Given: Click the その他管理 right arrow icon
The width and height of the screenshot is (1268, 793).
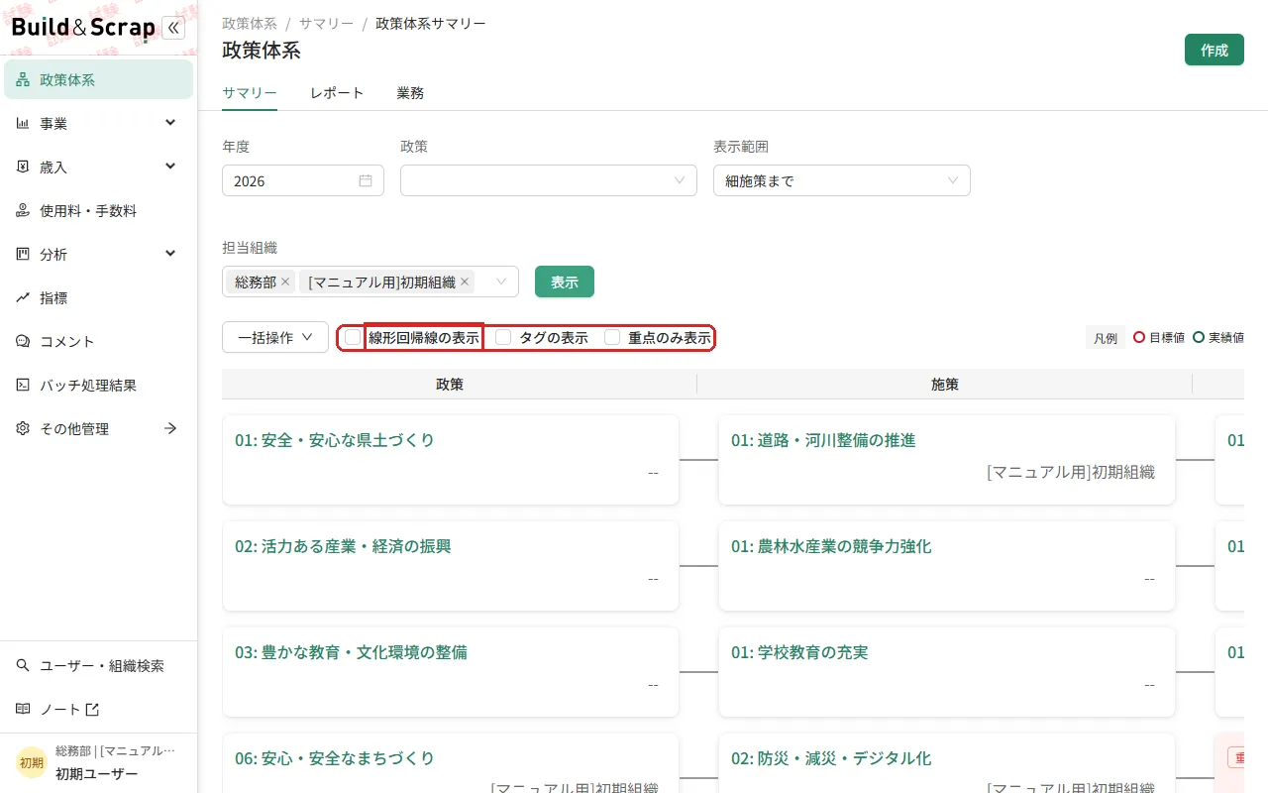Looking at the screenshot, I should click(x=170, y=429).
